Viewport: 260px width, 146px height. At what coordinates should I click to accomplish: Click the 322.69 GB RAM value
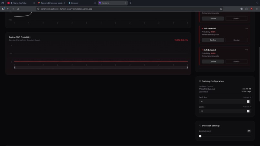246,89
